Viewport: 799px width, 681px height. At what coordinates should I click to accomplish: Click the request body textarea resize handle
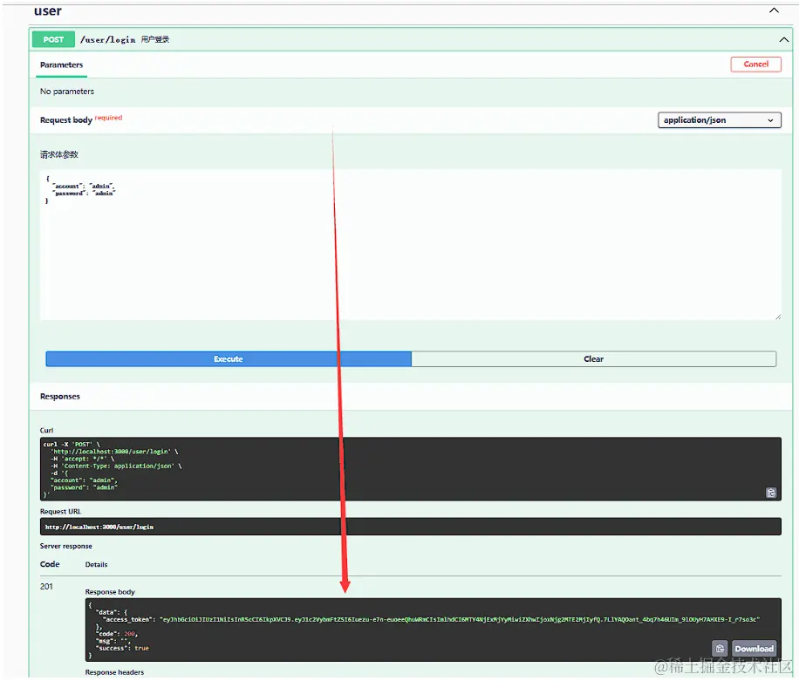(777, 317)
